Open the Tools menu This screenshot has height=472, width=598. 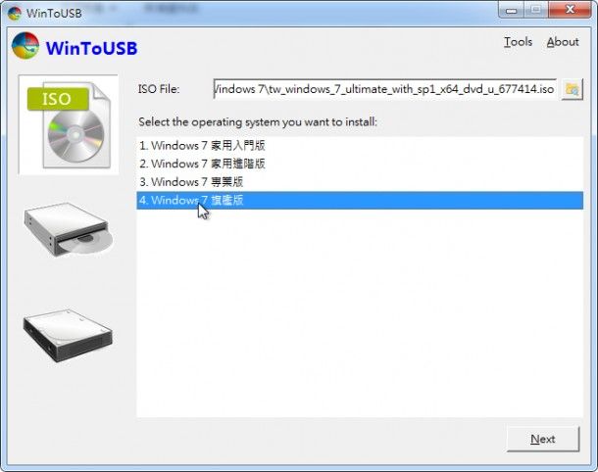coord(518,42)
